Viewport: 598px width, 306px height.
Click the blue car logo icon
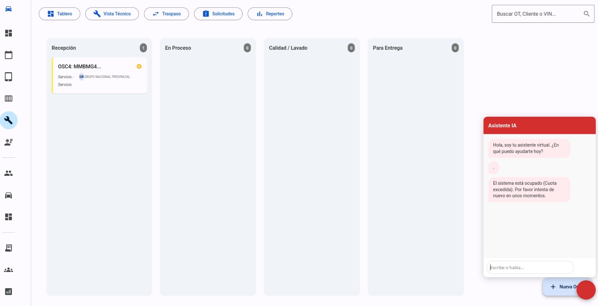point(8,9)
